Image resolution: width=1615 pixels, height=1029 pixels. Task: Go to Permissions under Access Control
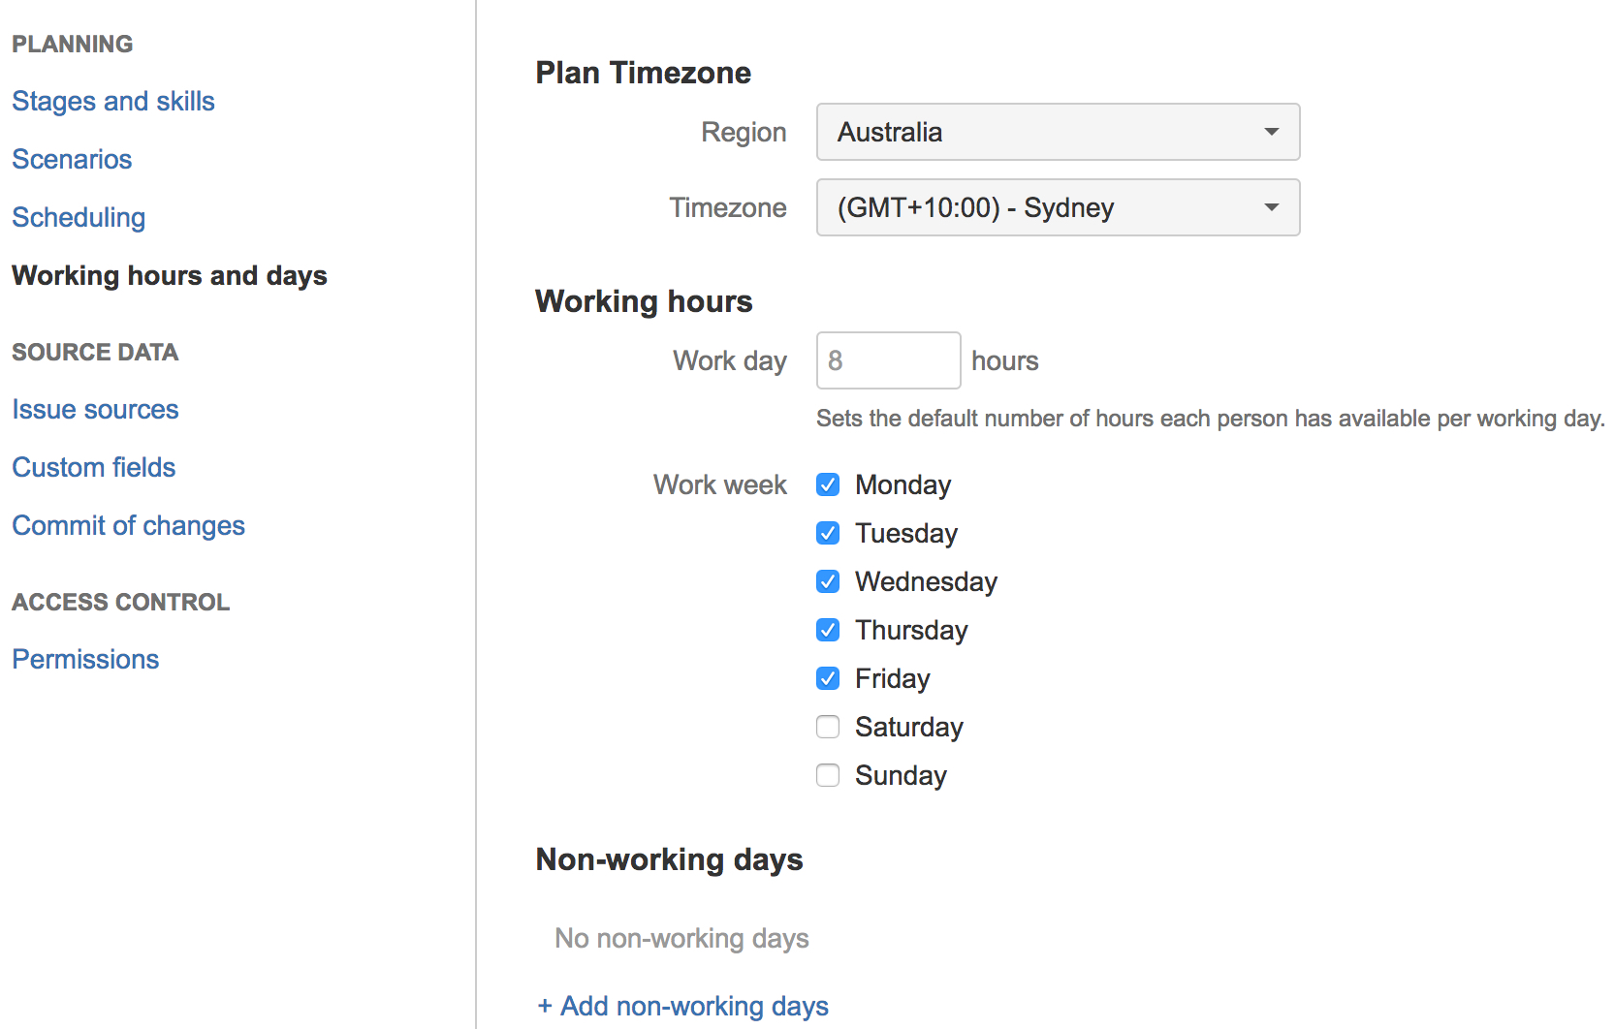coord(85,659)
